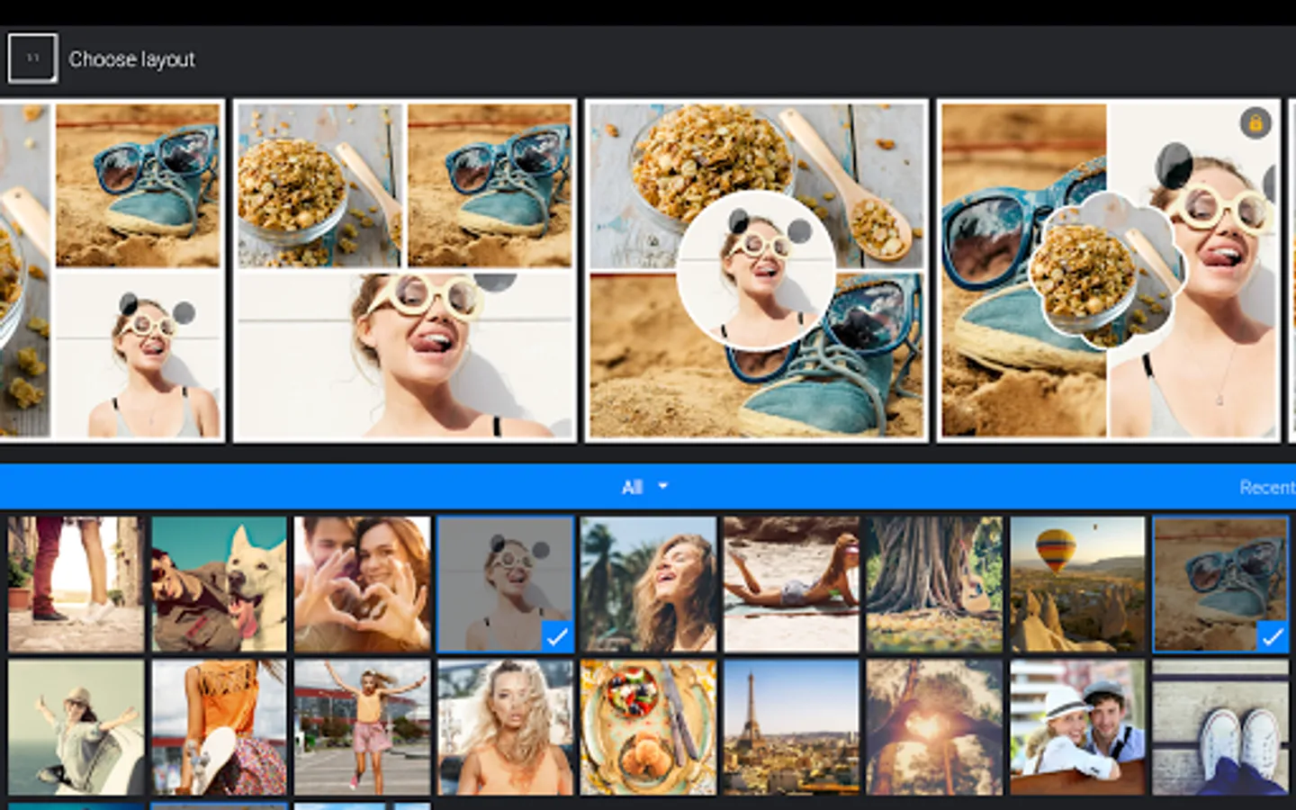Select the Eiffel Tower photo
The height and width of the screenshot is (810, 1296).
(x=791, y=727)
